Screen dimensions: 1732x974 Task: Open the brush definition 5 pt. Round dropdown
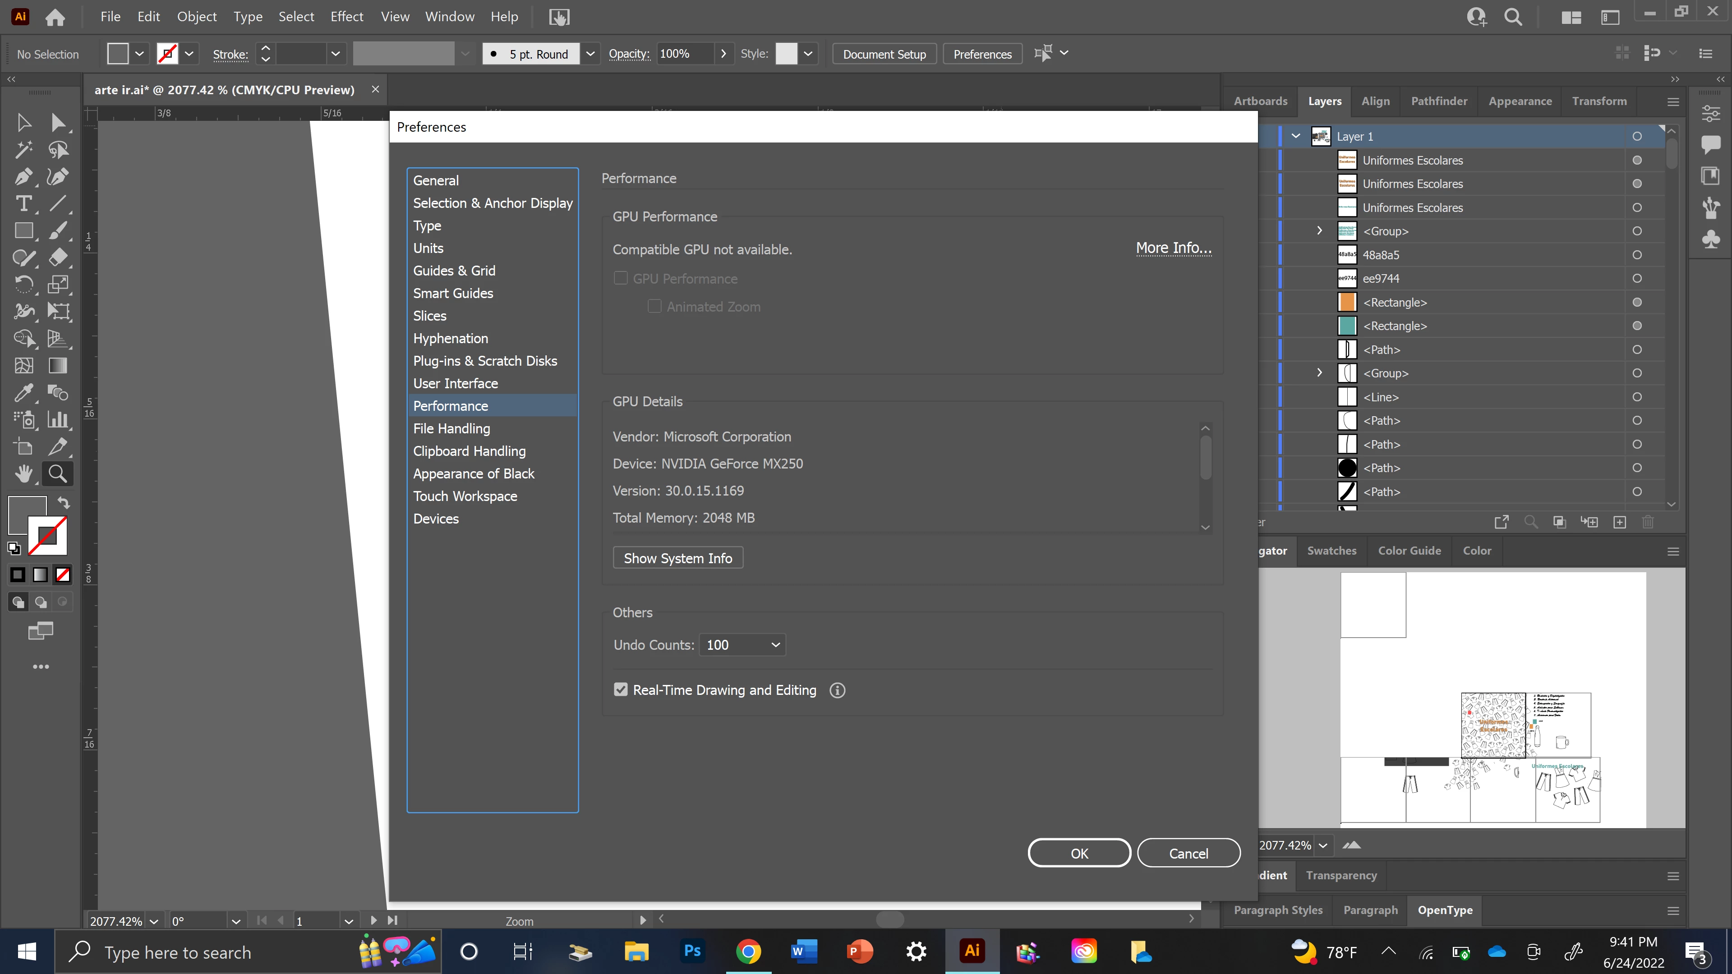590,54
